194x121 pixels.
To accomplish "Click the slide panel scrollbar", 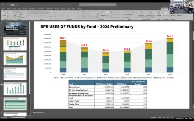I will point(29,58).
